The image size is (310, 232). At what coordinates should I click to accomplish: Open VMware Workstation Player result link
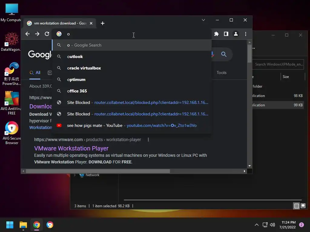pyautogui.click(x=71, y=148)
